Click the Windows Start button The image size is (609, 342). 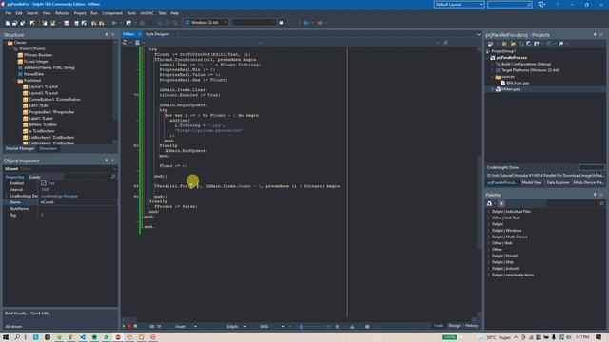coord(6,337)
